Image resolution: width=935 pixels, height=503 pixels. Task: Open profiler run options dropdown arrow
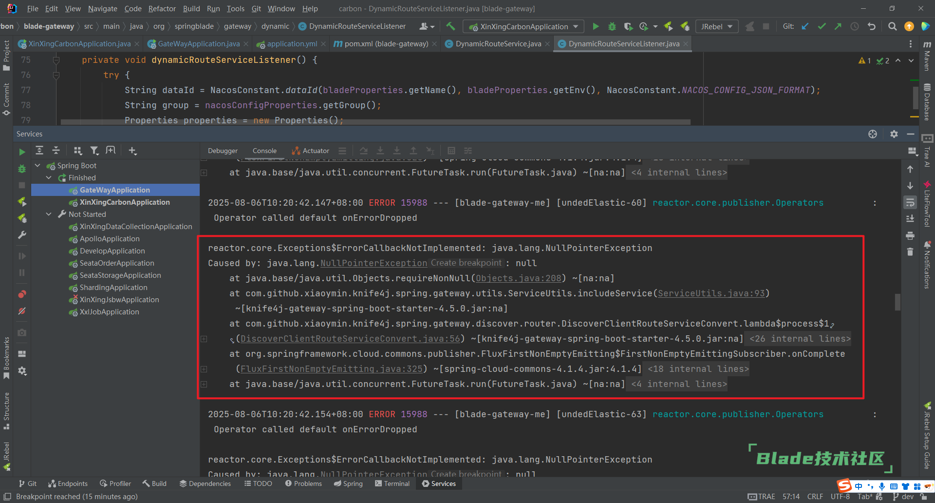pyautogui.click(x=655, y=26)
